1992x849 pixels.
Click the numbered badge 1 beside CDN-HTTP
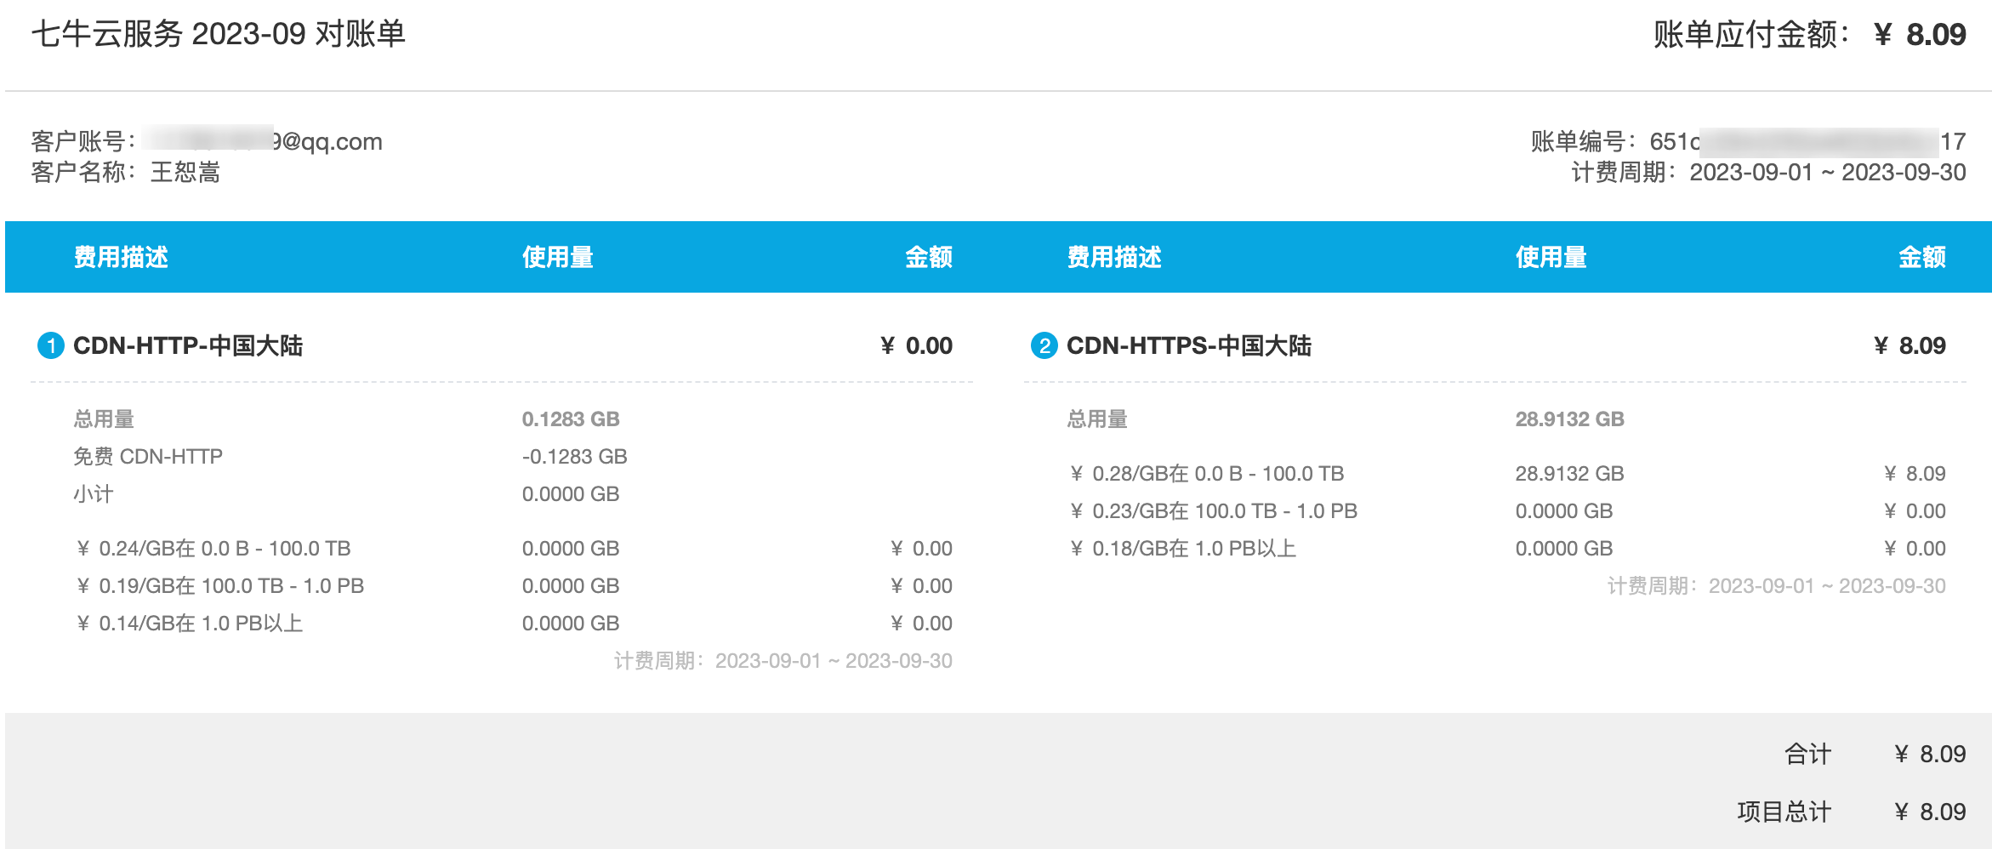[51, 345]
